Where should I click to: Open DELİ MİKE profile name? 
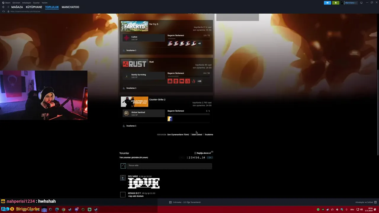(x=133, y=176)
